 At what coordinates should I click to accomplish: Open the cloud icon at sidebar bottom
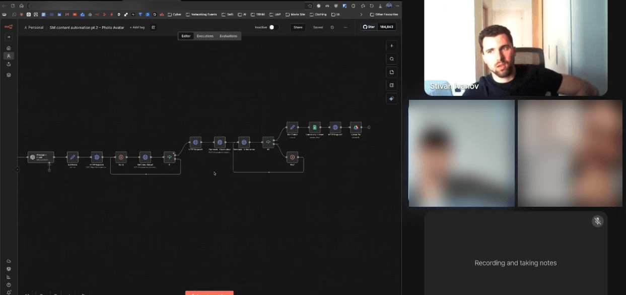click(9, 261)
